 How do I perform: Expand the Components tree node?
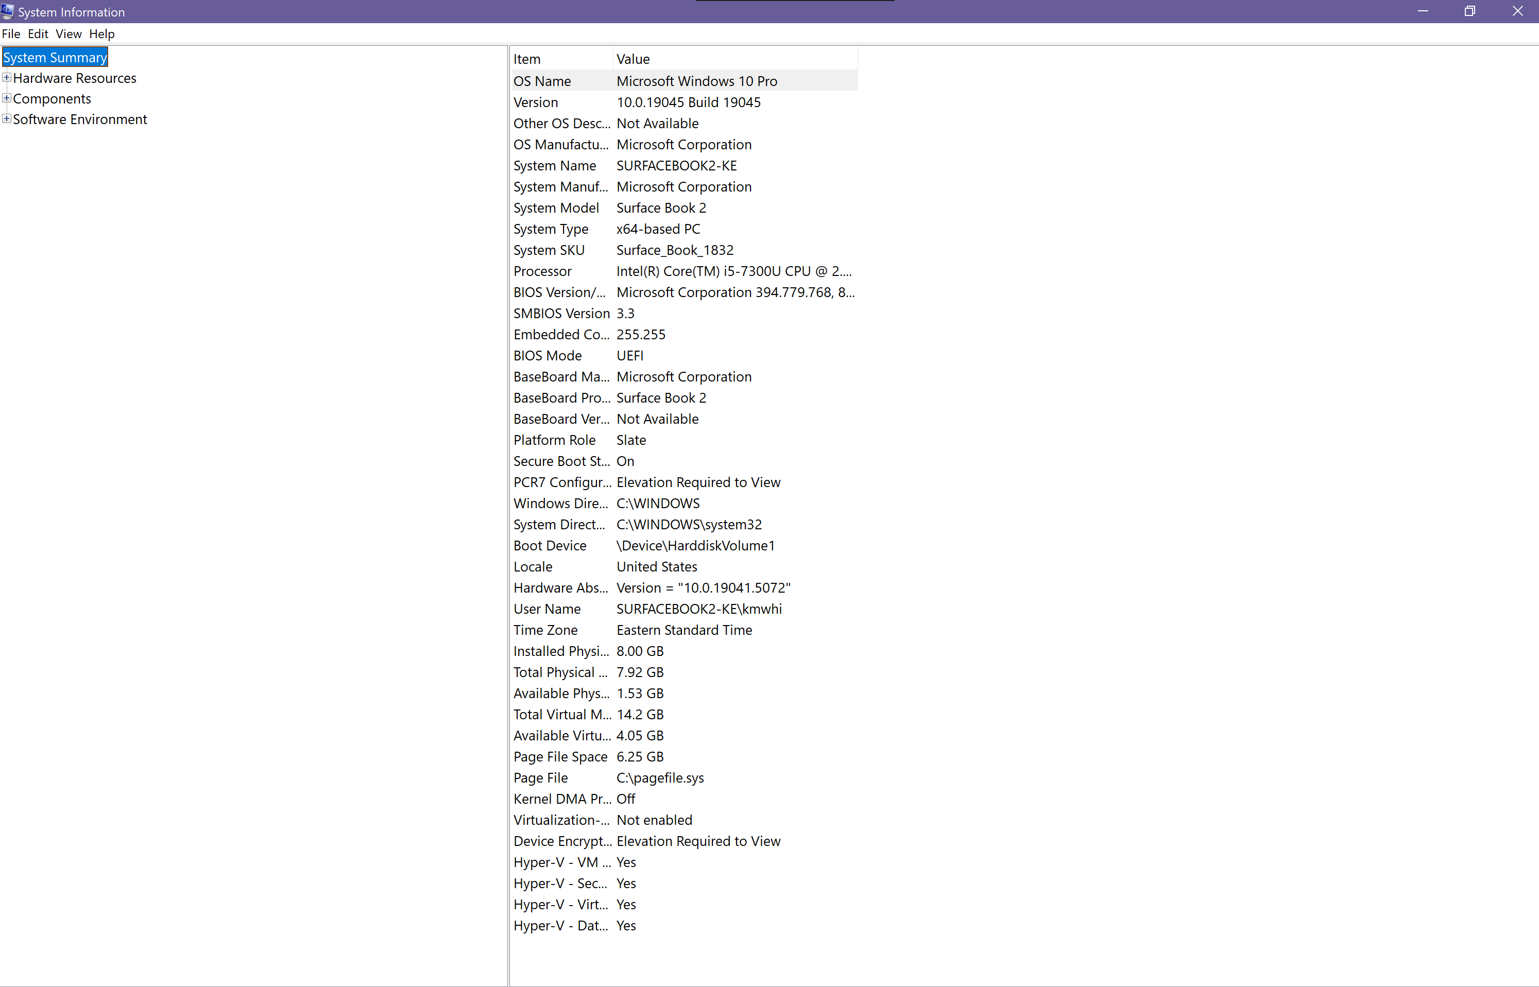tap(6, 98)
